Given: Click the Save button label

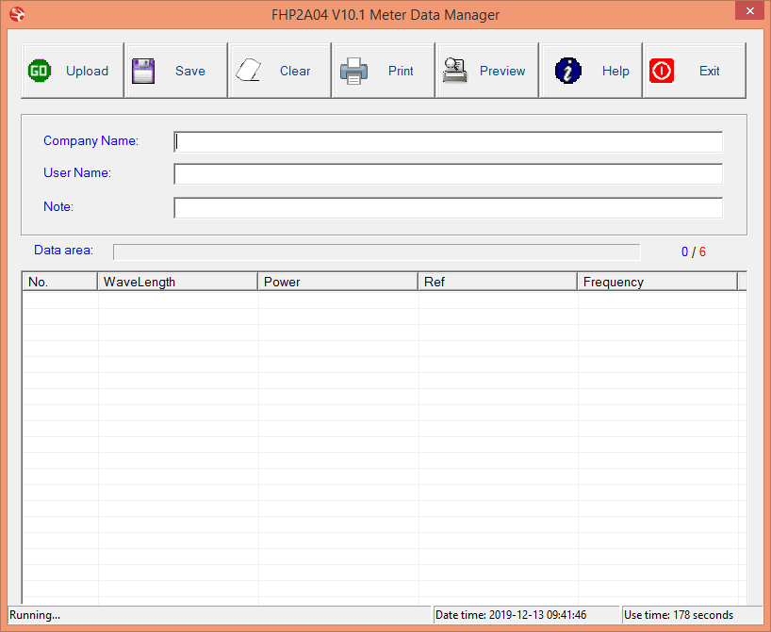Looking at the screenshot, I should [190, 71].
